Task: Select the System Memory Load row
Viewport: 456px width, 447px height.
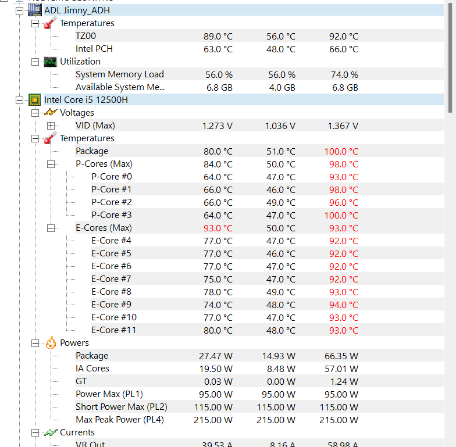Action: 259,74
